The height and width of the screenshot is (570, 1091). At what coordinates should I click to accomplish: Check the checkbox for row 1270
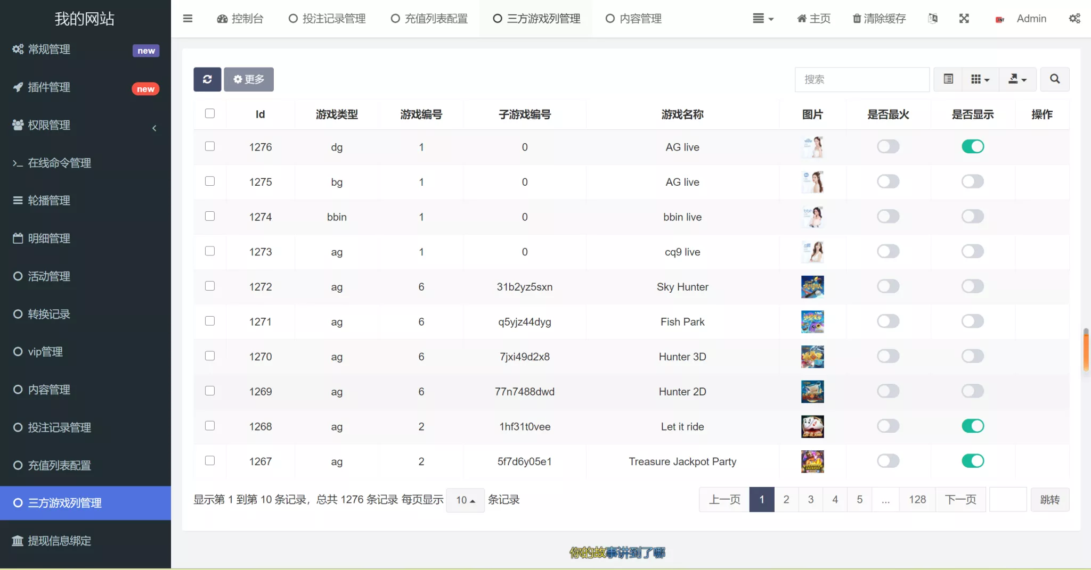pyautogui.click(x=210, y=356)
